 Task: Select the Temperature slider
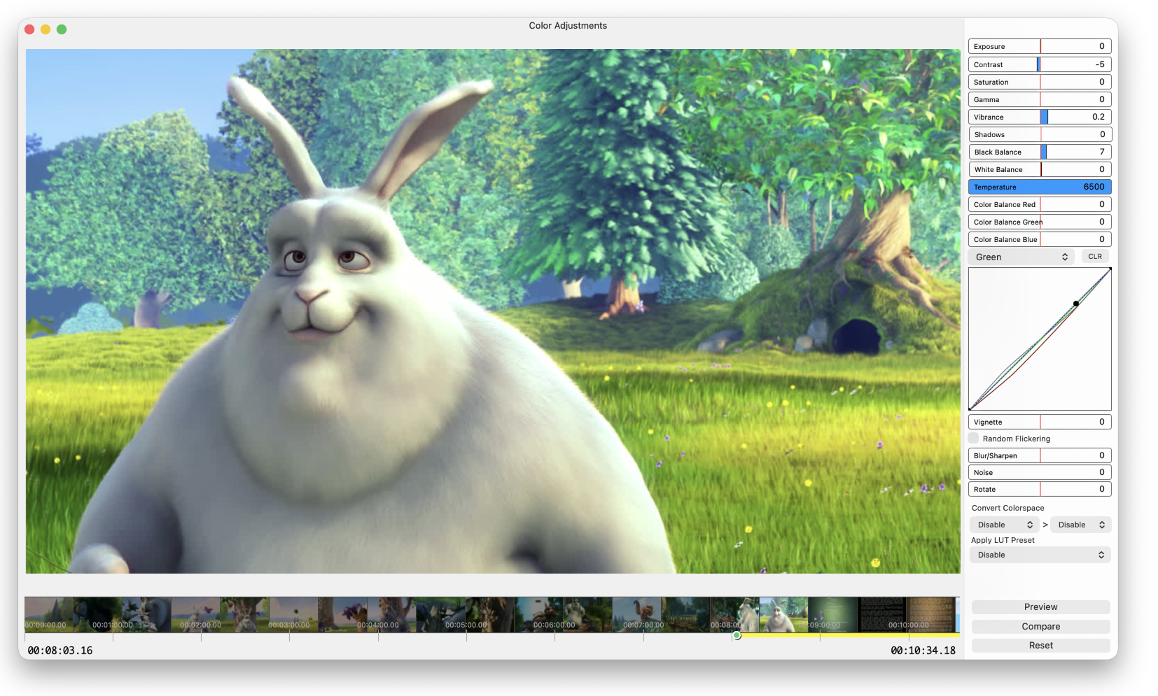point(1040,187)
